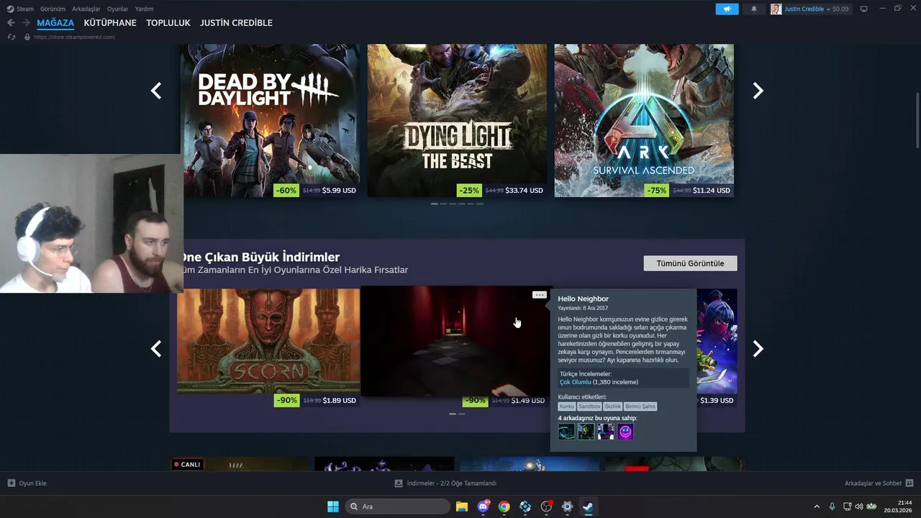
Task: Select the MAĞAZA tab
Action: [55, 23]
